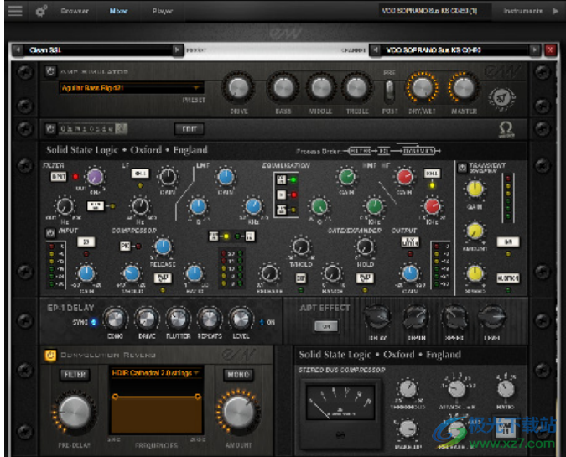Toggle Amp Simulator power icon
Viewport: 566px width, 457px height.
click(x=50, y=71)
